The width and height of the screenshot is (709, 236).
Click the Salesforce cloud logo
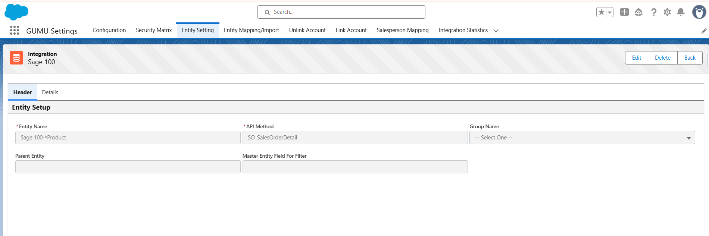coord(16,12)
